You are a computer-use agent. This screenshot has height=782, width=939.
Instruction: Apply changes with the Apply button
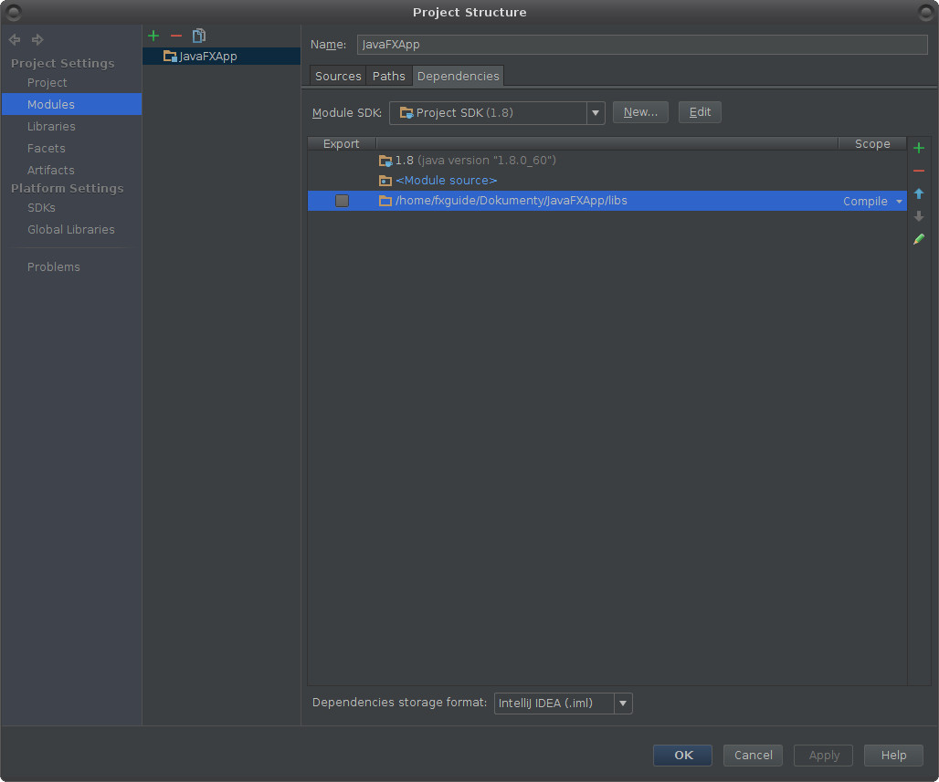[x=822, y=755]
